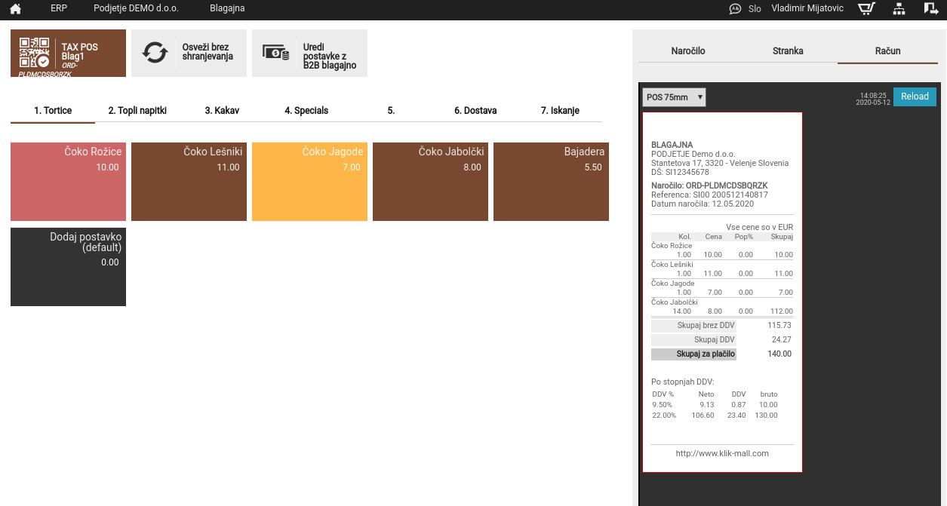Select the 2. Topli napitki category tab

(137, 111)
